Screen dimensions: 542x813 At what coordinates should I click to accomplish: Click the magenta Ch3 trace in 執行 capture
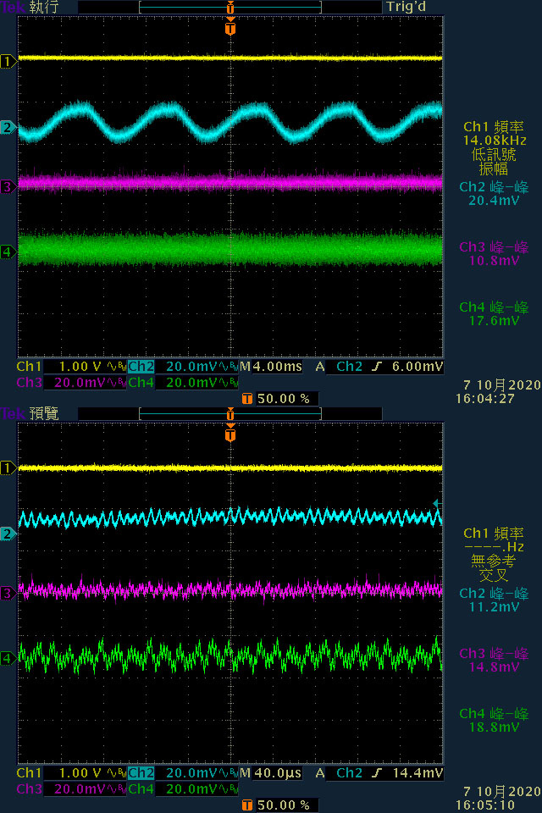click(x=230, y=183)
